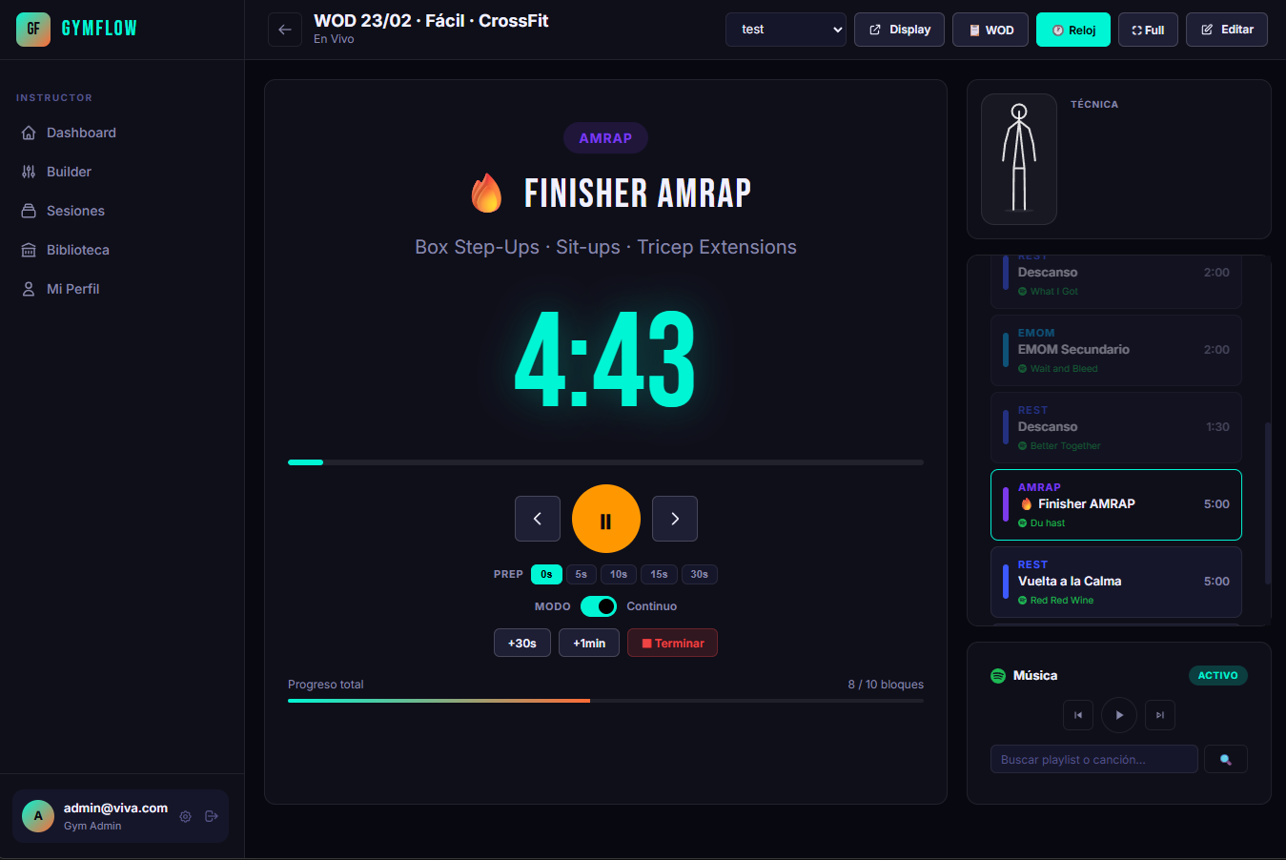Navigate to Biblioteca in sidebar
This screenshot has height=860, width=1286.
pyautogui.click(x=77, y=250)
